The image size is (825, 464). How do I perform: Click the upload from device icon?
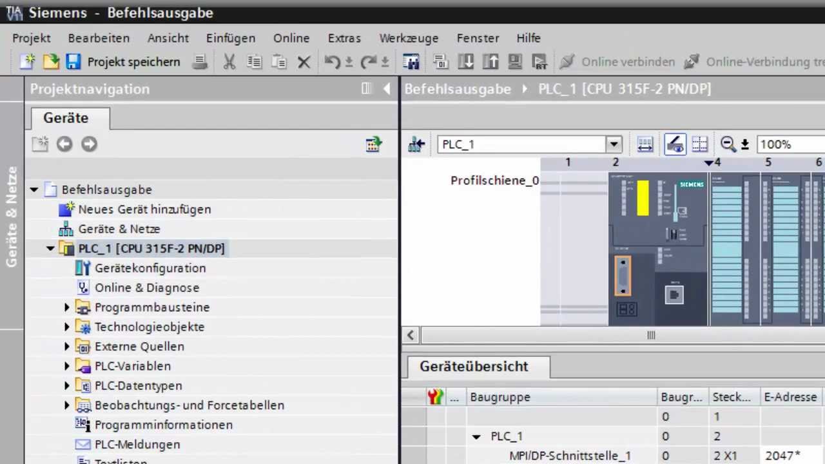click(490, 62)
